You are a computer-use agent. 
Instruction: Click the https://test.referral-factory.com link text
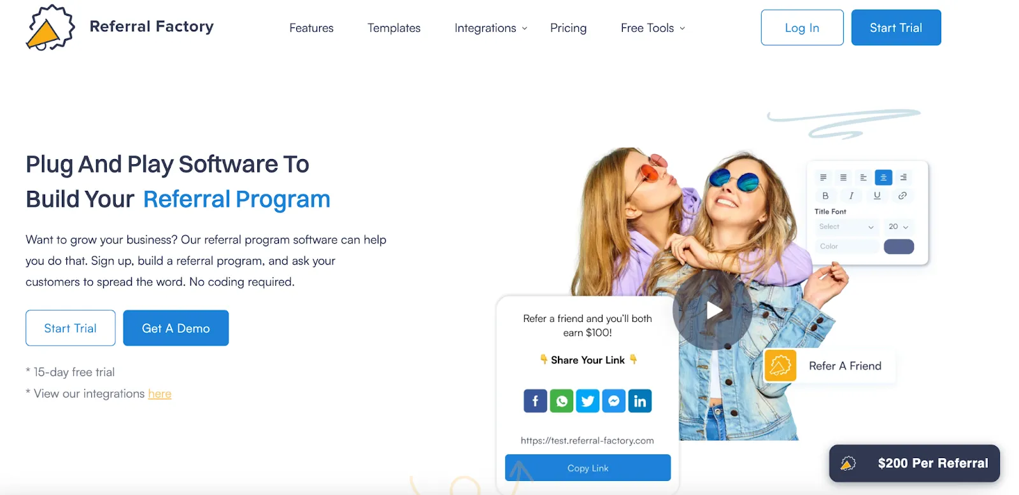(587, 440)
